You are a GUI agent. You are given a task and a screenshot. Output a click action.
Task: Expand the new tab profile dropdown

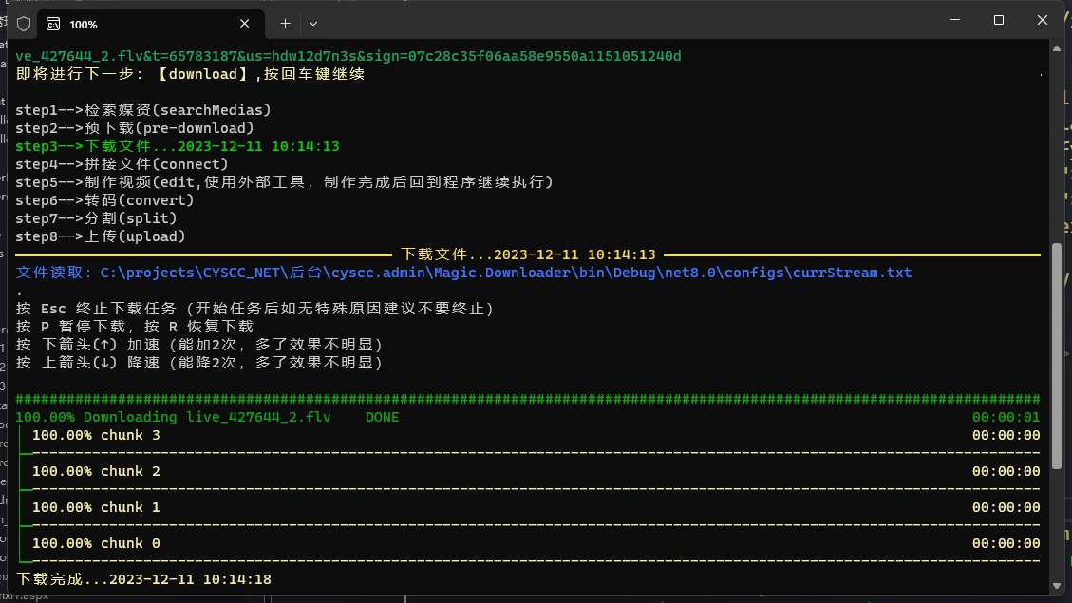pos(313,24)
